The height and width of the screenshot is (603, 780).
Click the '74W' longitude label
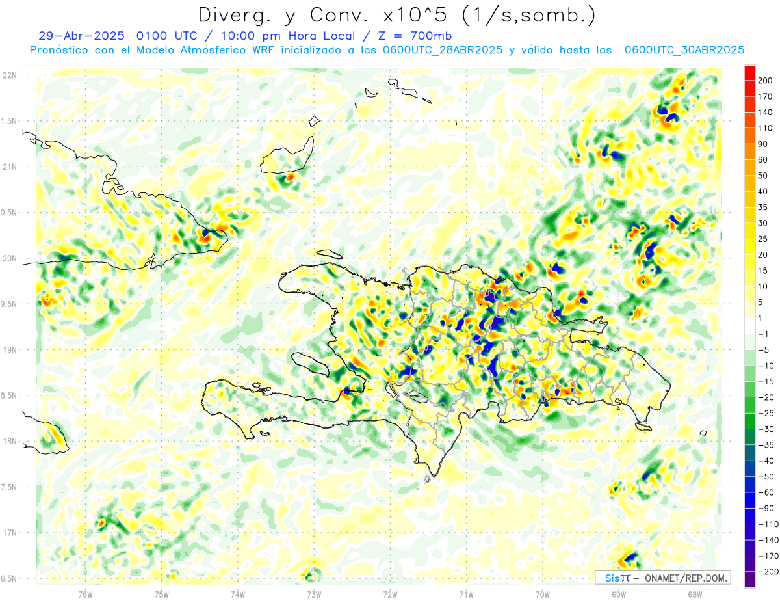tap(238, 593)
